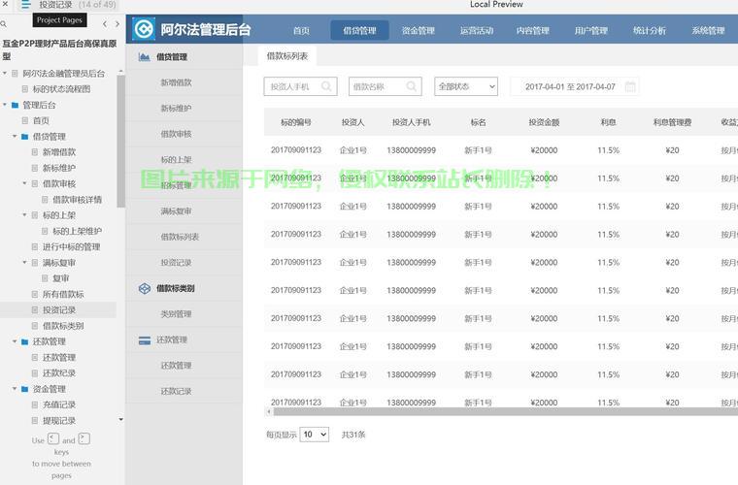Click the folder icon beside 还款管理 tree node
Screen dimensions: 738x485
click(25, 341)
